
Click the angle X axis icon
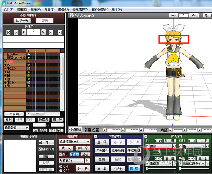tap(170, 130)
